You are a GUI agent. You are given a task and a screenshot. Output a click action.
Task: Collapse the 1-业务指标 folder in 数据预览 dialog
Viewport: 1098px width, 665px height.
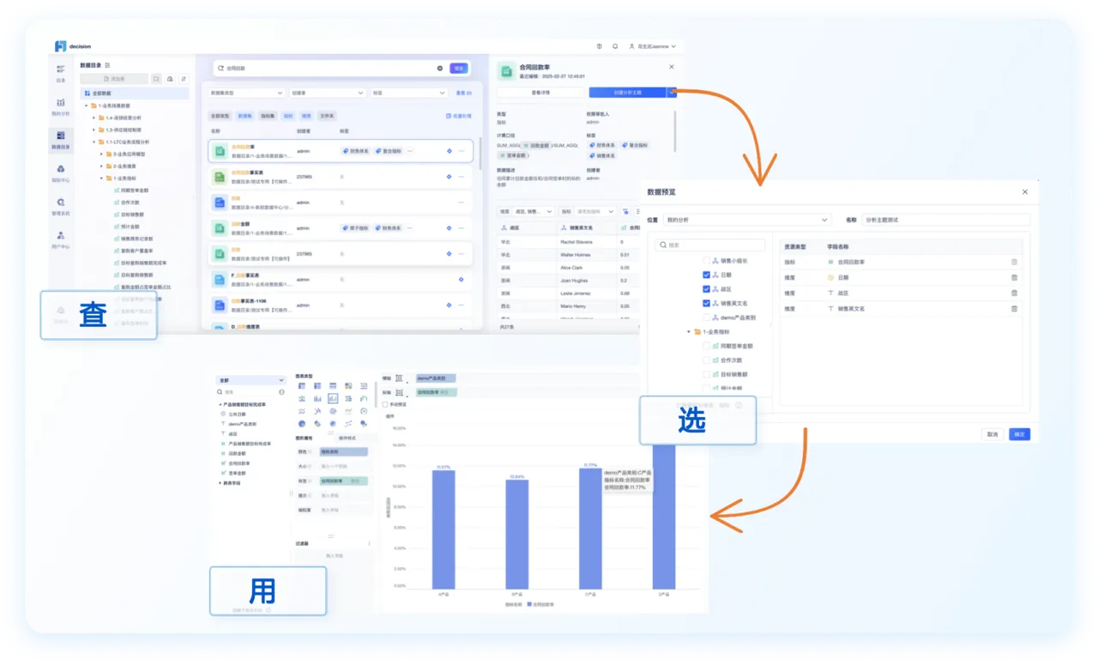(x=688, y=332)
